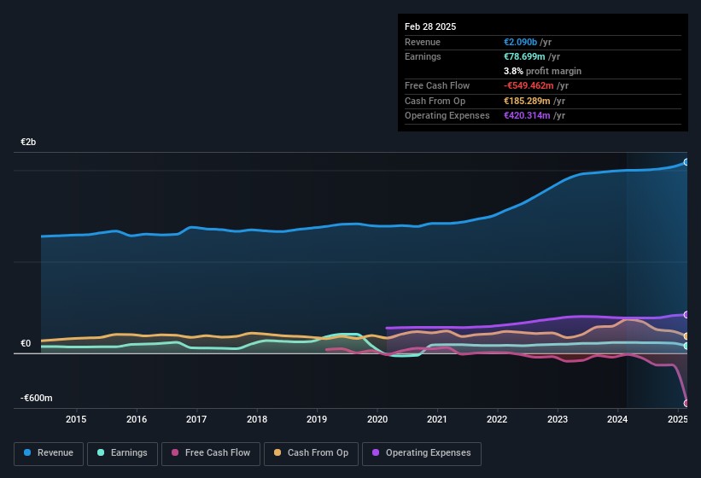Image resolution: width=701 pixels, height=478 pixels.
Task: Click the pink Free Cash Flow endpoint marker
Action: pos(686,403)
